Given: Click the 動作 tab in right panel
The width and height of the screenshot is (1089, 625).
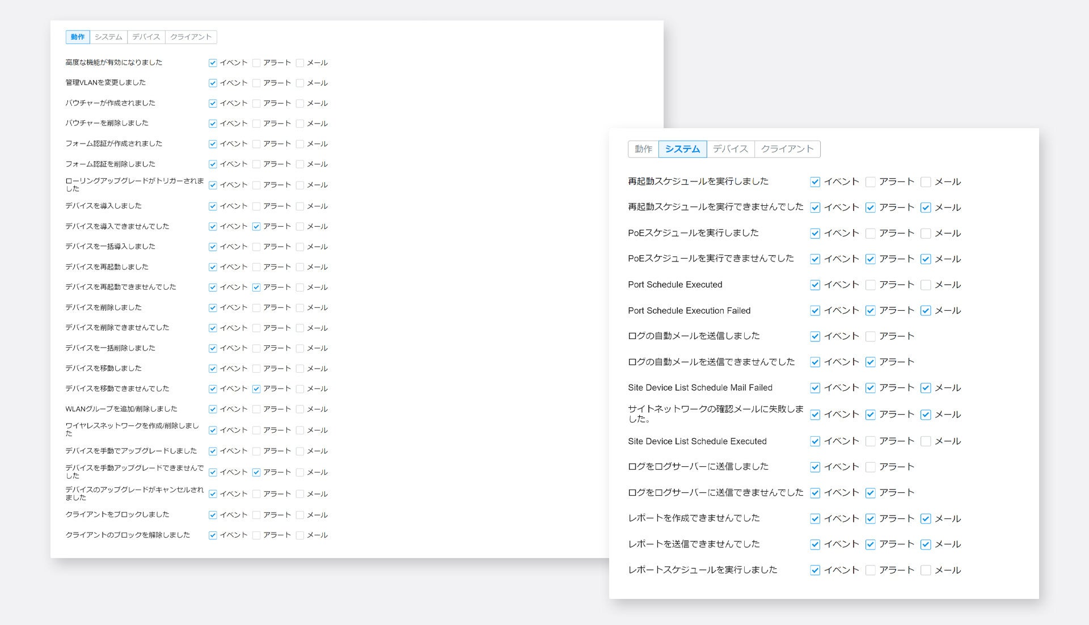Looking at the screenshot, I should [x=643, y=149].
